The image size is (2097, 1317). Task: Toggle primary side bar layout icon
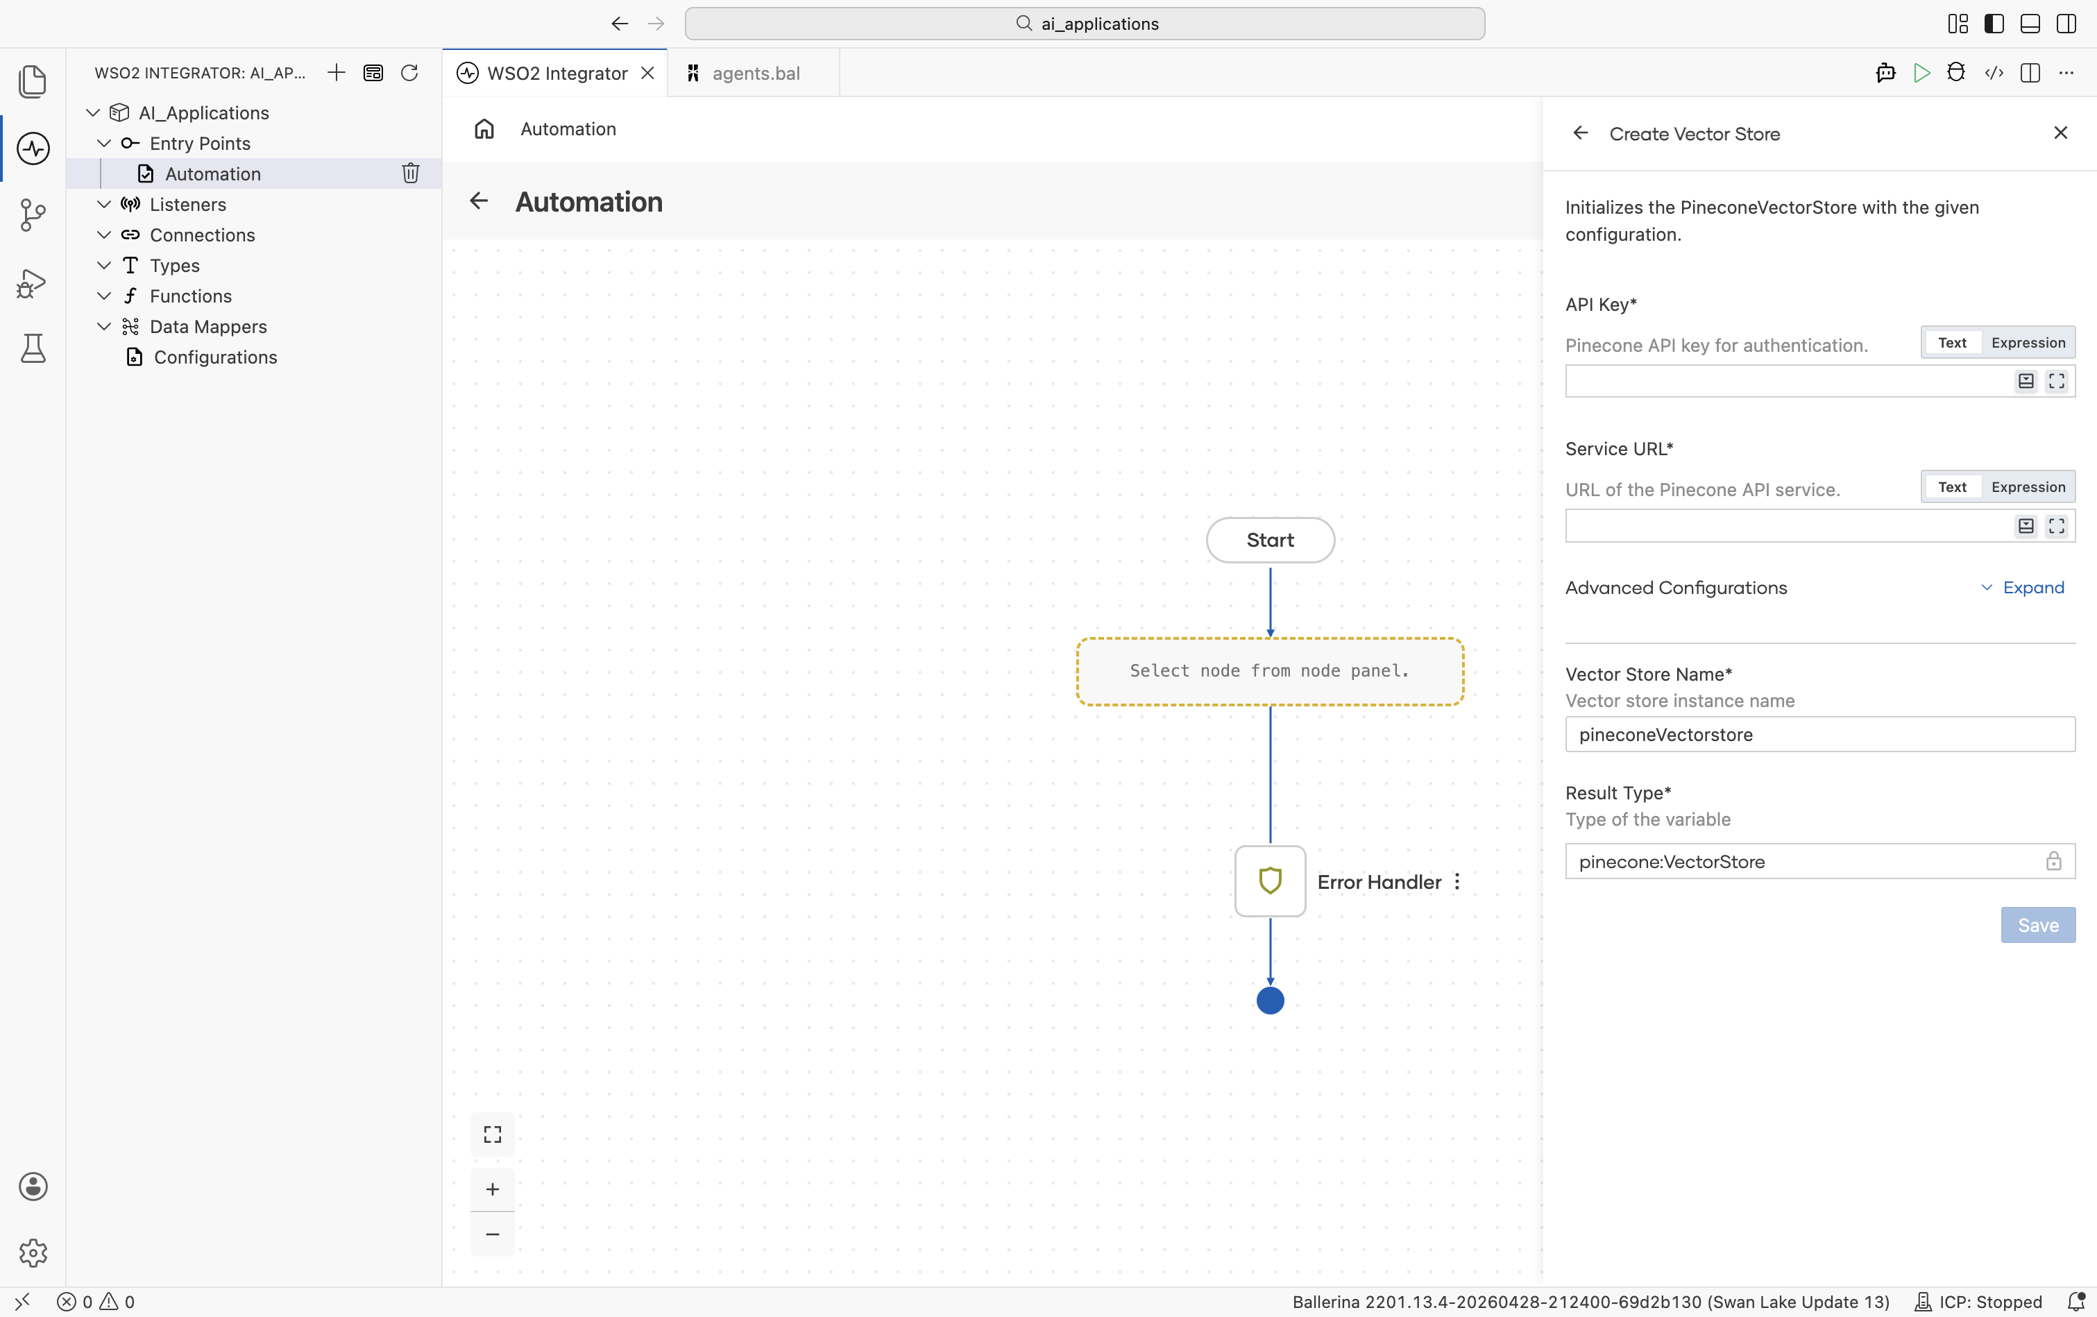point(1994,24)
